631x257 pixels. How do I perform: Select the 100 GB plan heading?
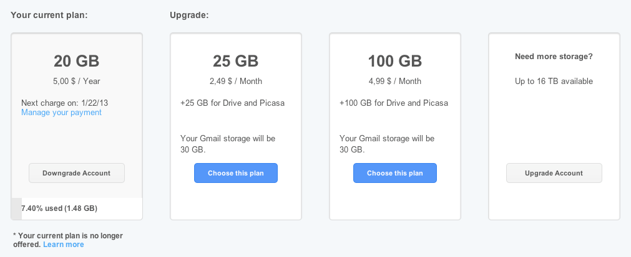click(x=395, y=62)
